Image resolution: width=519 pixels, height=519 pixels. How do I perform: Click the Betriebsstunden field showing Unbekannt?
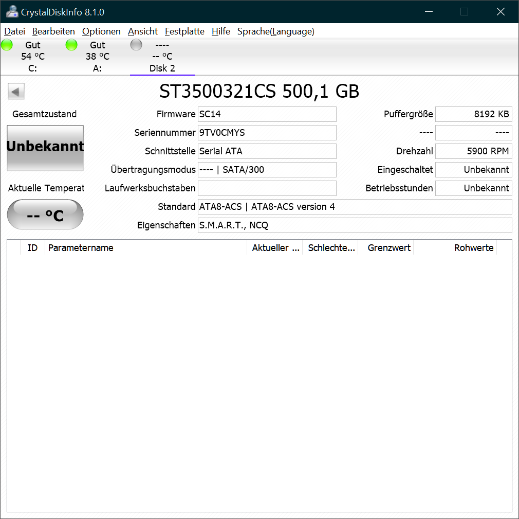474,188
